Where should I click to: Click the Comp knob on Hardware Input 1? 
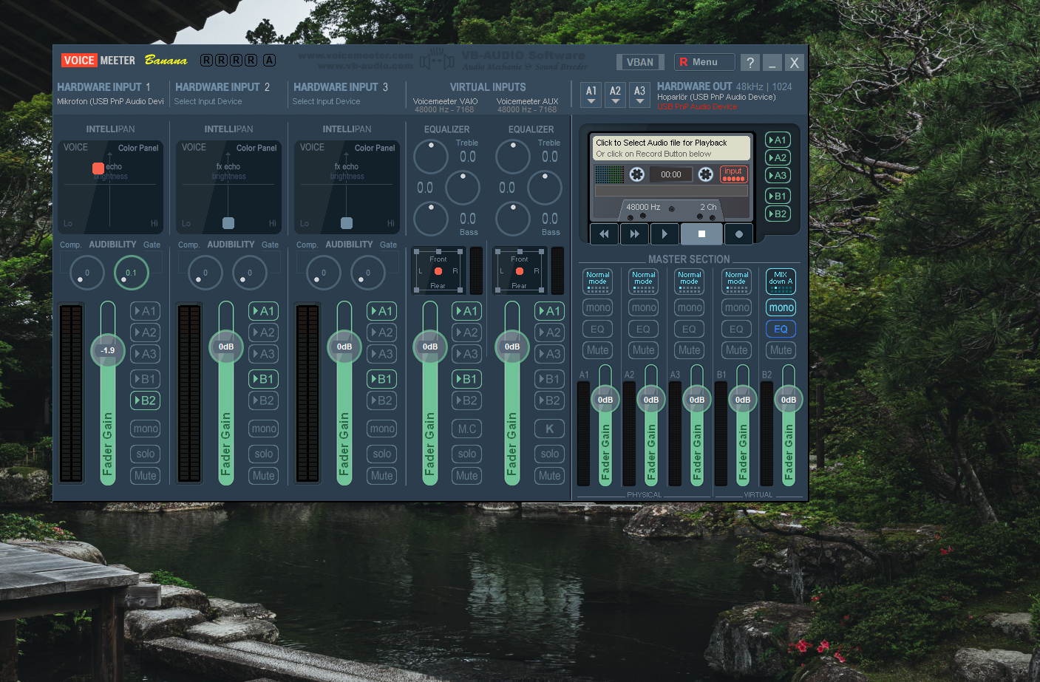(x=86, y=273)
